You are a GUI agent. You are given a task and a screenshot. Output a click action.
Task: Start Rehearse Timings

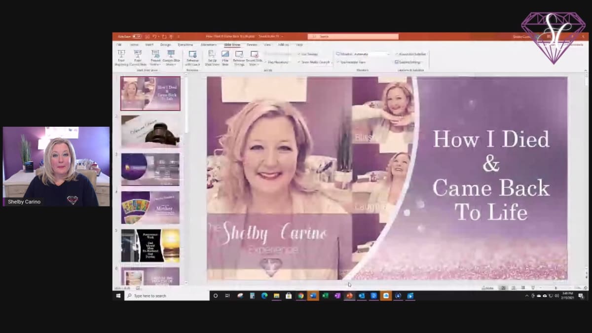tap(239, 57)
